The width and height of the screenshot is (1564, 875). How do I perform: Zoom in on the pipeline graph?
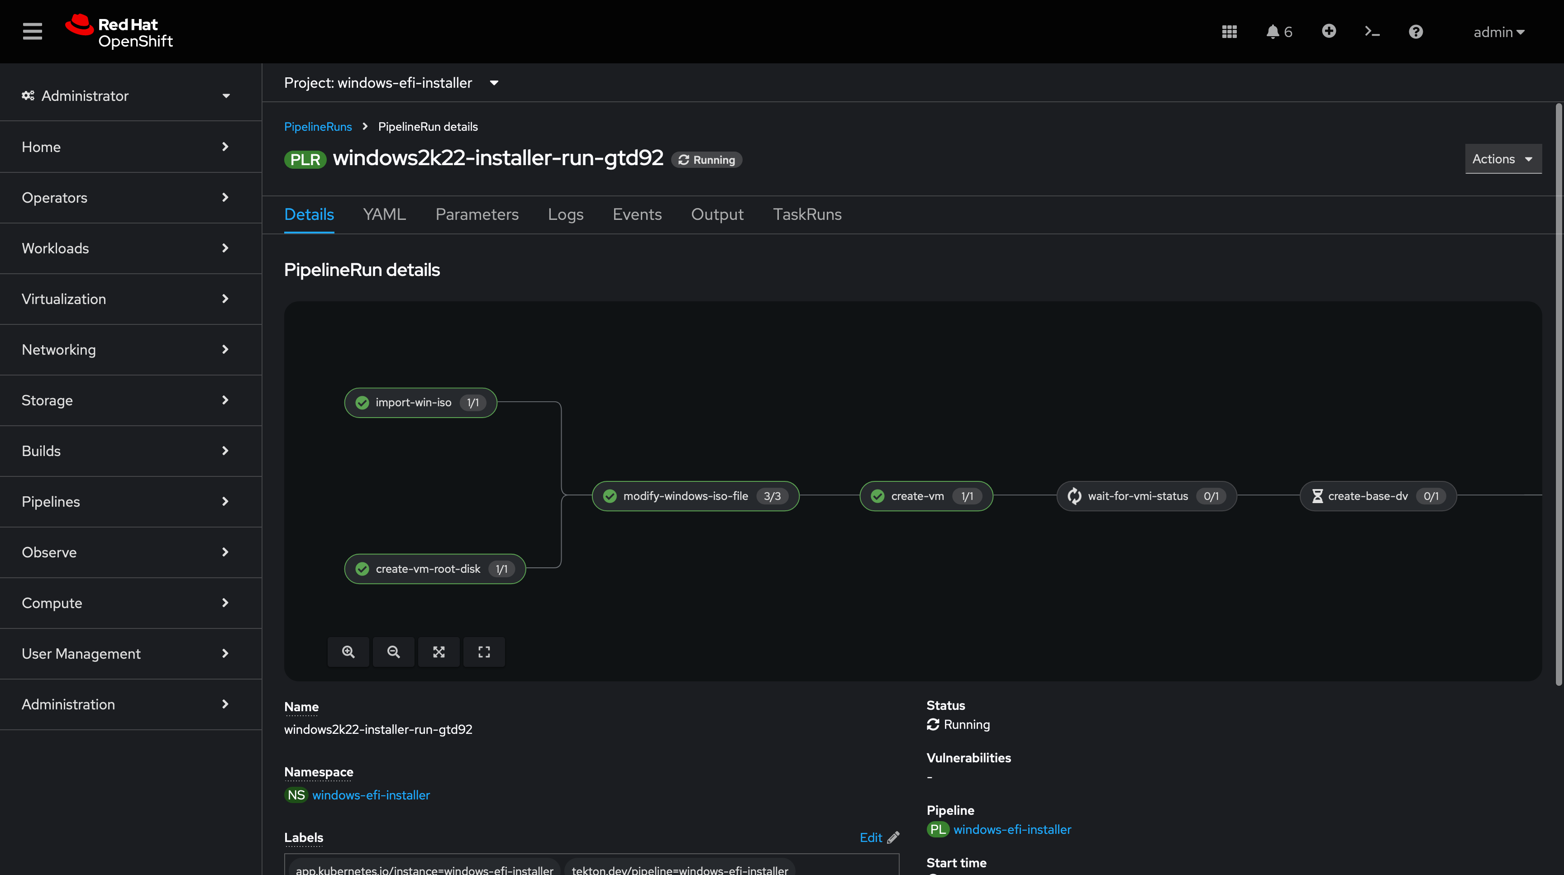348,651
